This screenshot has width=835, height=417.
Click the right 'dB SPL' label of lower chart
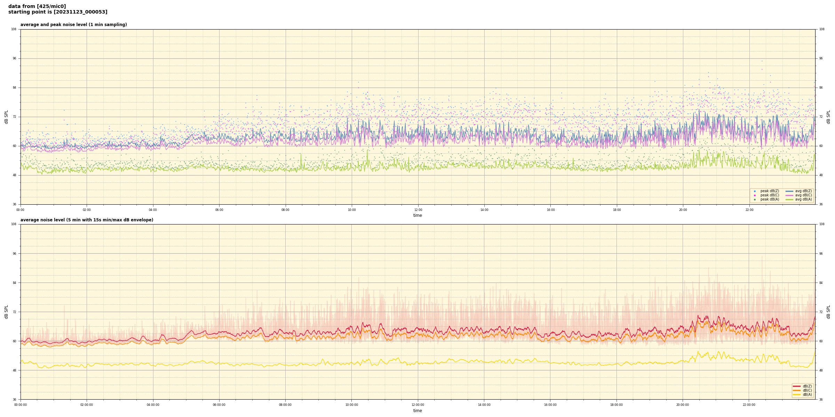[828, 312]
